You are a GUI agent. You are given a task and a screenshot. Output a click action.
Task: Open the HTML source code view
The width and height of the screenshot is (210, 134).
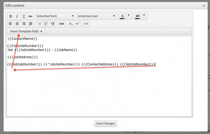(x=86, y=24)
